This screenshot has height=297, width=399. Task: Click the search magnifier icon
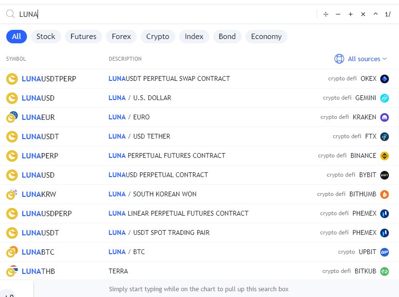[x=11, y=14]
